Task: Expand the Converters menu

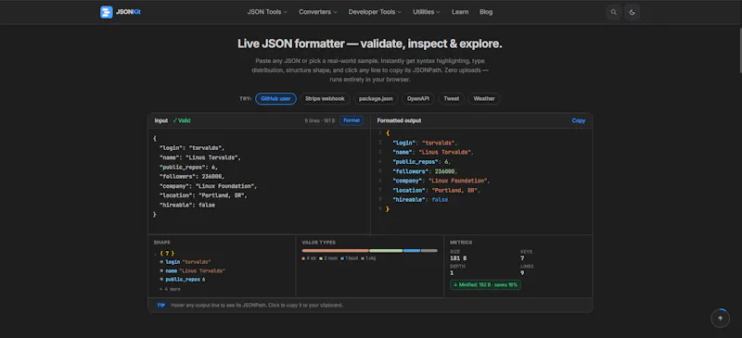Action: click(317, 12)
